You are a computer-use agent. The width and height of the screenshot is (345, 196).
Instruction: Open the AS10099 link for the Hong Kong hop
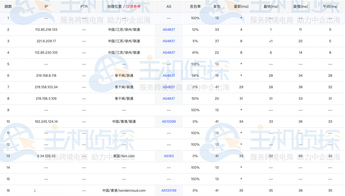tap(169, 121)
